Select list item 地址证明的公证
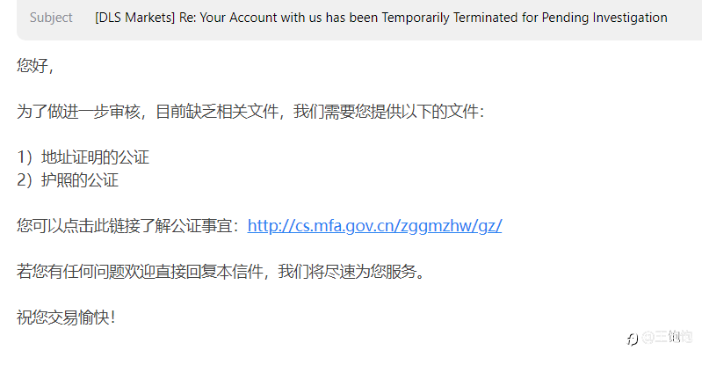This screenshot has height=365, width=702. tap(96, 157)
